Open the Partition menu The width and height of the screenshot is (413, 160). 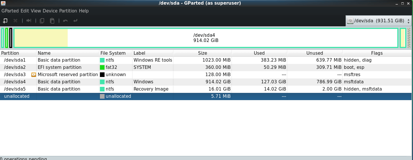coord(68,11)
